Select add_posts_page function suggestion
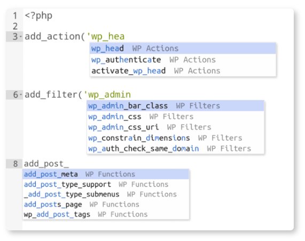Image resolution: width=305 pixels, height=241 pixels. (106, 205)
